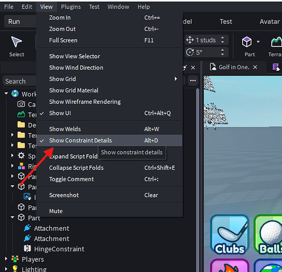The image size is (282, 272).
Task: Open the Part dropdown arrow
Action: point(258,42)
